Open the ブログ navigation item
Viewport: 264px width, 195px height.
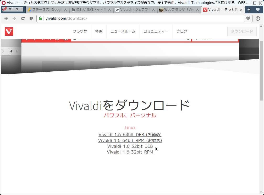point(182,31)
